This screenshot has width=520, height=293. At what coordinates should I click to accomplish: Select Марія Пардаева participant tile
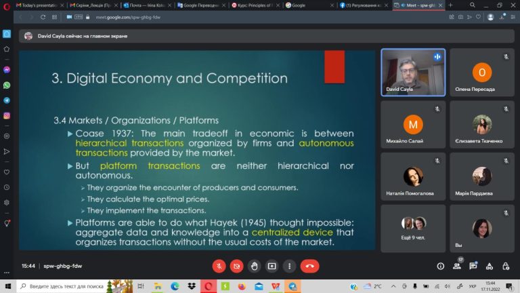pos(482,176)
